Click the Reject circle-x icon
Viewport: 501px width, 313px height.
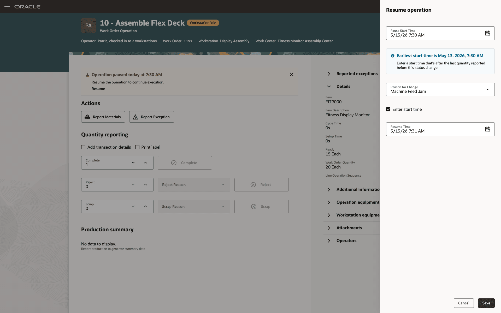tap(253, 185)
